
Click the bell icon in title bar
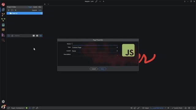pyautogui.click(x=185, y=1)
